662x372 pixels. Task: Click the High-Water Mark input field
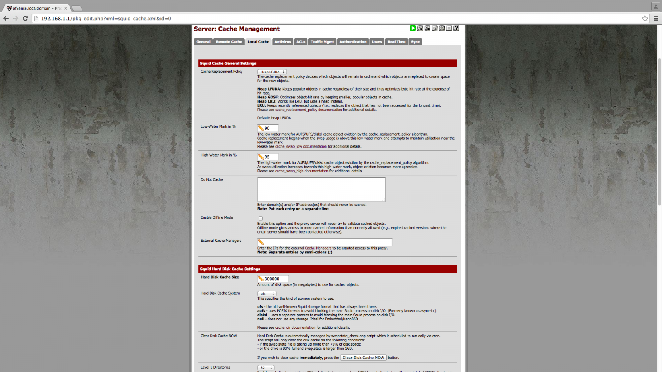(268, 157)
